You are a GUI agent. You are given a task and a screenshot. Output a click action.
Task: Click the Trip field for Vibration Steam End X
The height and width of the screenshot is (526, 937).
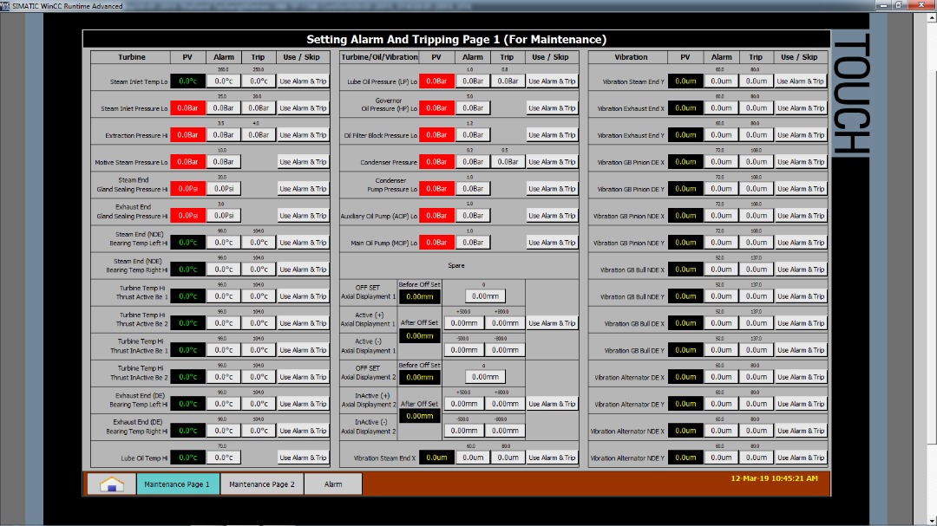508,458
